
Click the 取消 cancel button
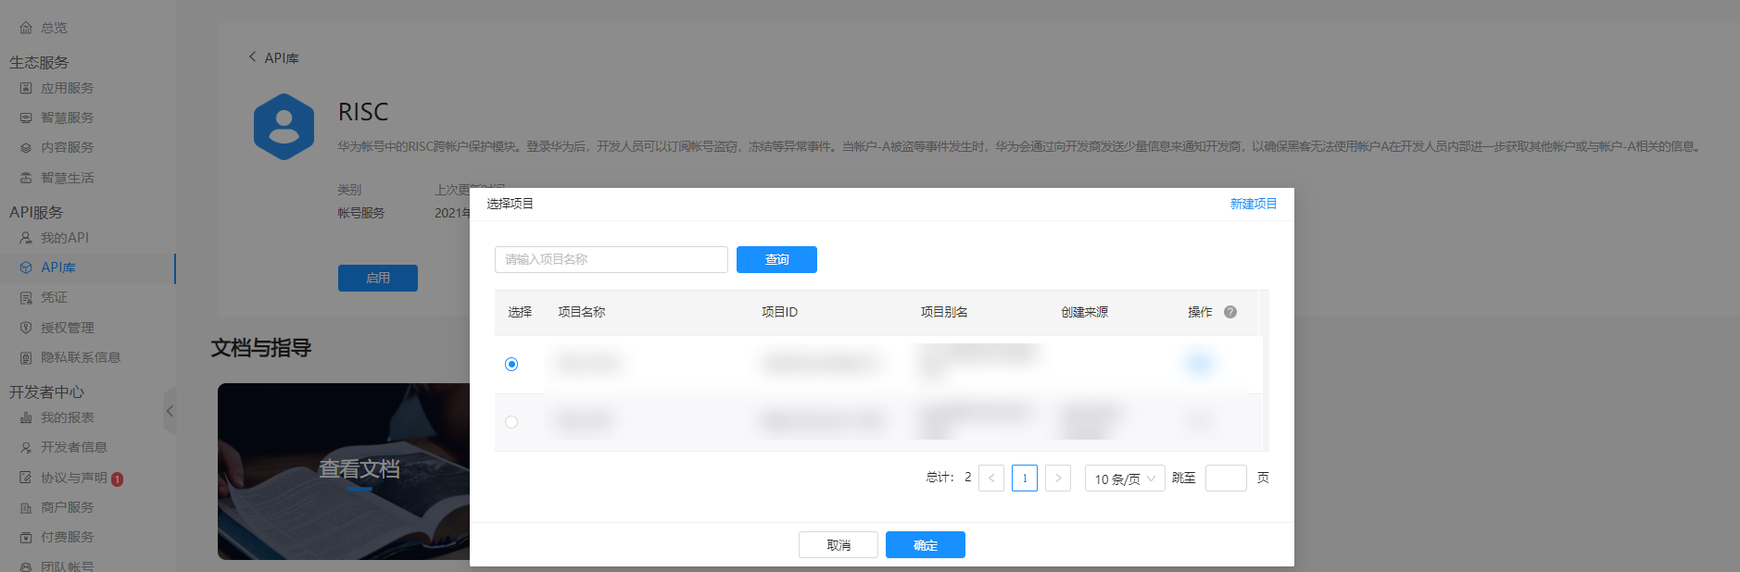(x=838, y=545)
